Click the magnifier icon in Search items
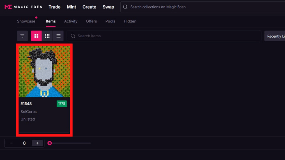 click(x=73, y=36)
